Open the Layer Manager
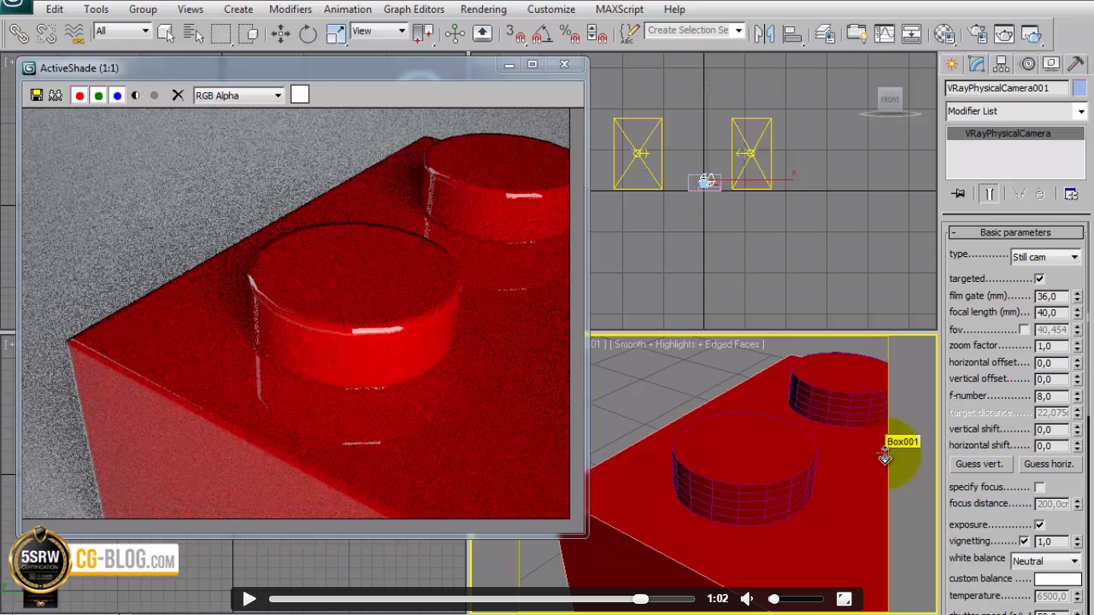Screen dimensions: 1094x615 coord(825,33)
